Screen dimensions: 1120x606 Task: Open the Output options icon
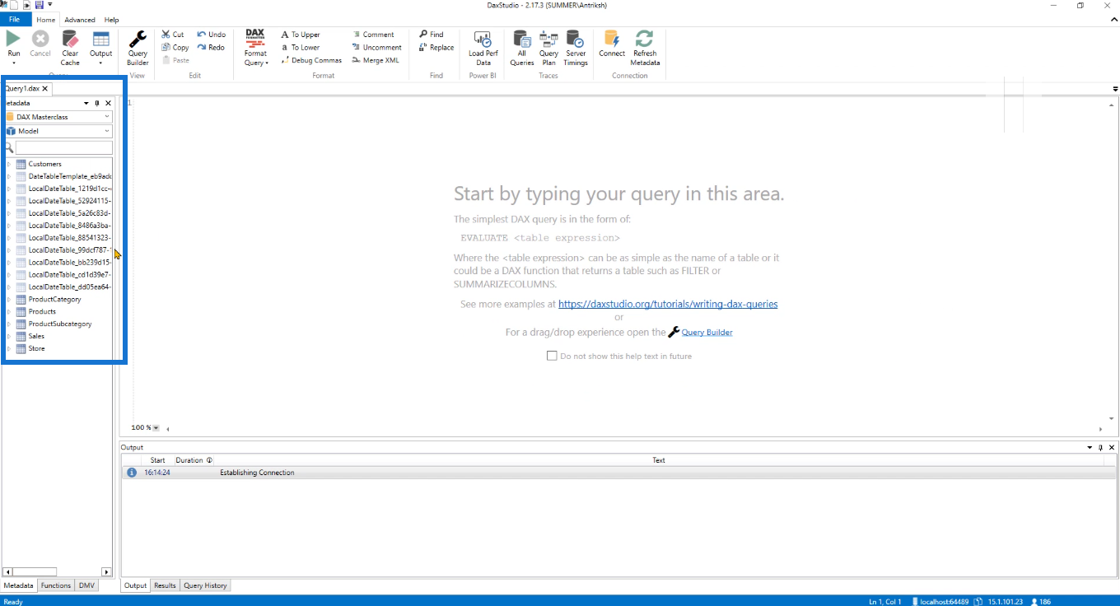pos(100,39)
